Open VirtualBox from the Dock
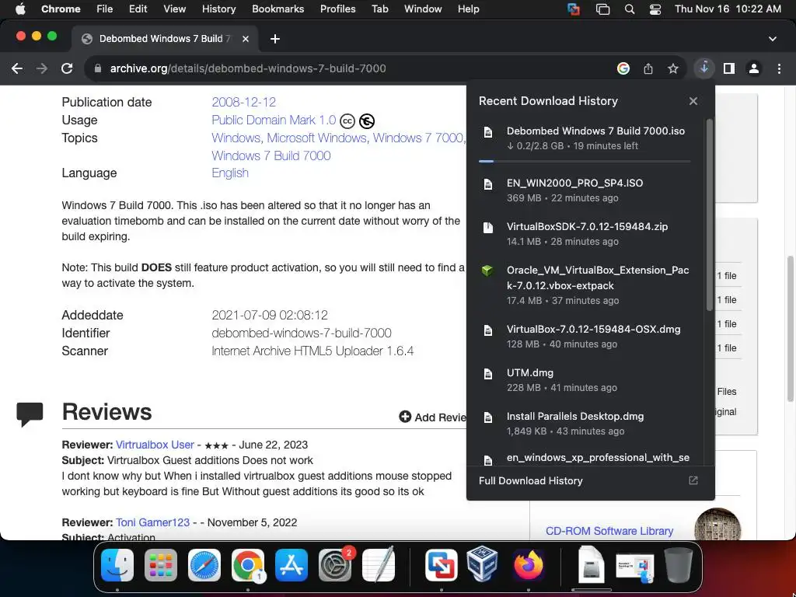Viewport: 796px width, 597px height. [482, 565]
